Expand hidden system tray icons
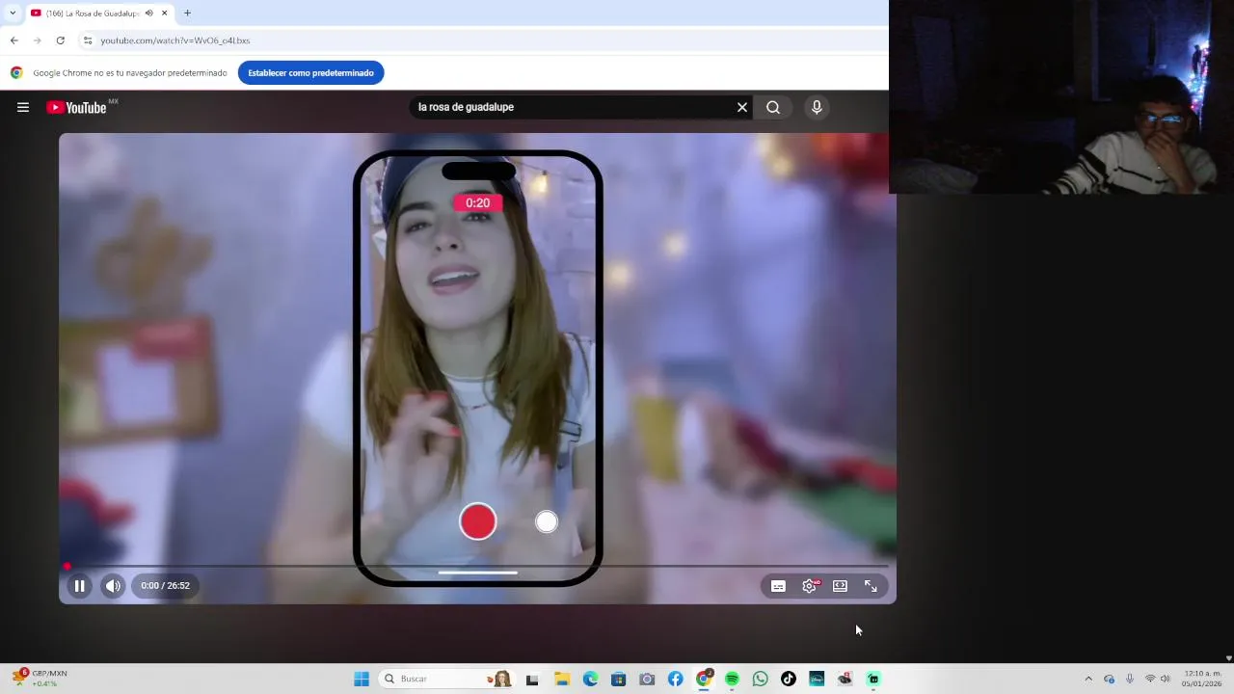Screen dimensions: 1234x694 point(1088,679)
